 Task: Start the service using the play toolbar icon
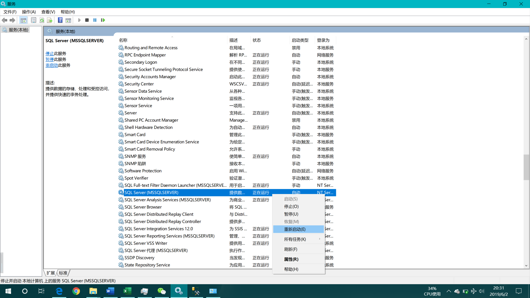click(79, 20)
